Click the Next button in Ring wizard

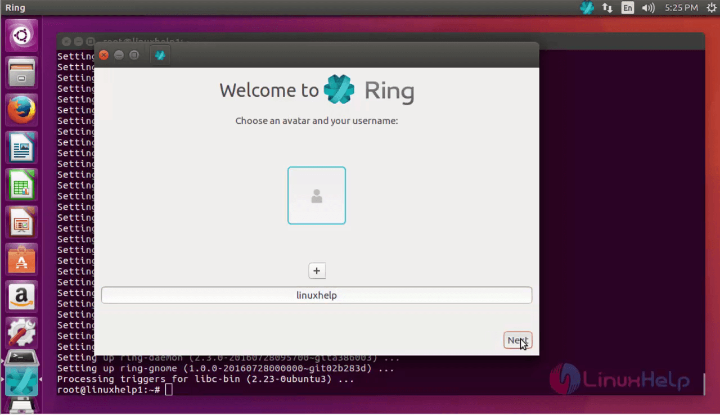pos(517,340)
